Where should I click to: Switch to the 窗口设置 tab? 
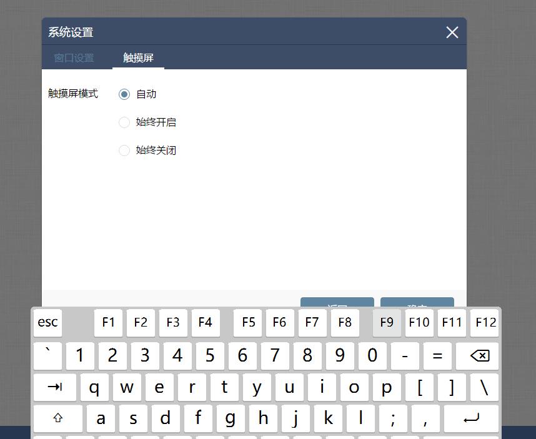click(73, 57)
